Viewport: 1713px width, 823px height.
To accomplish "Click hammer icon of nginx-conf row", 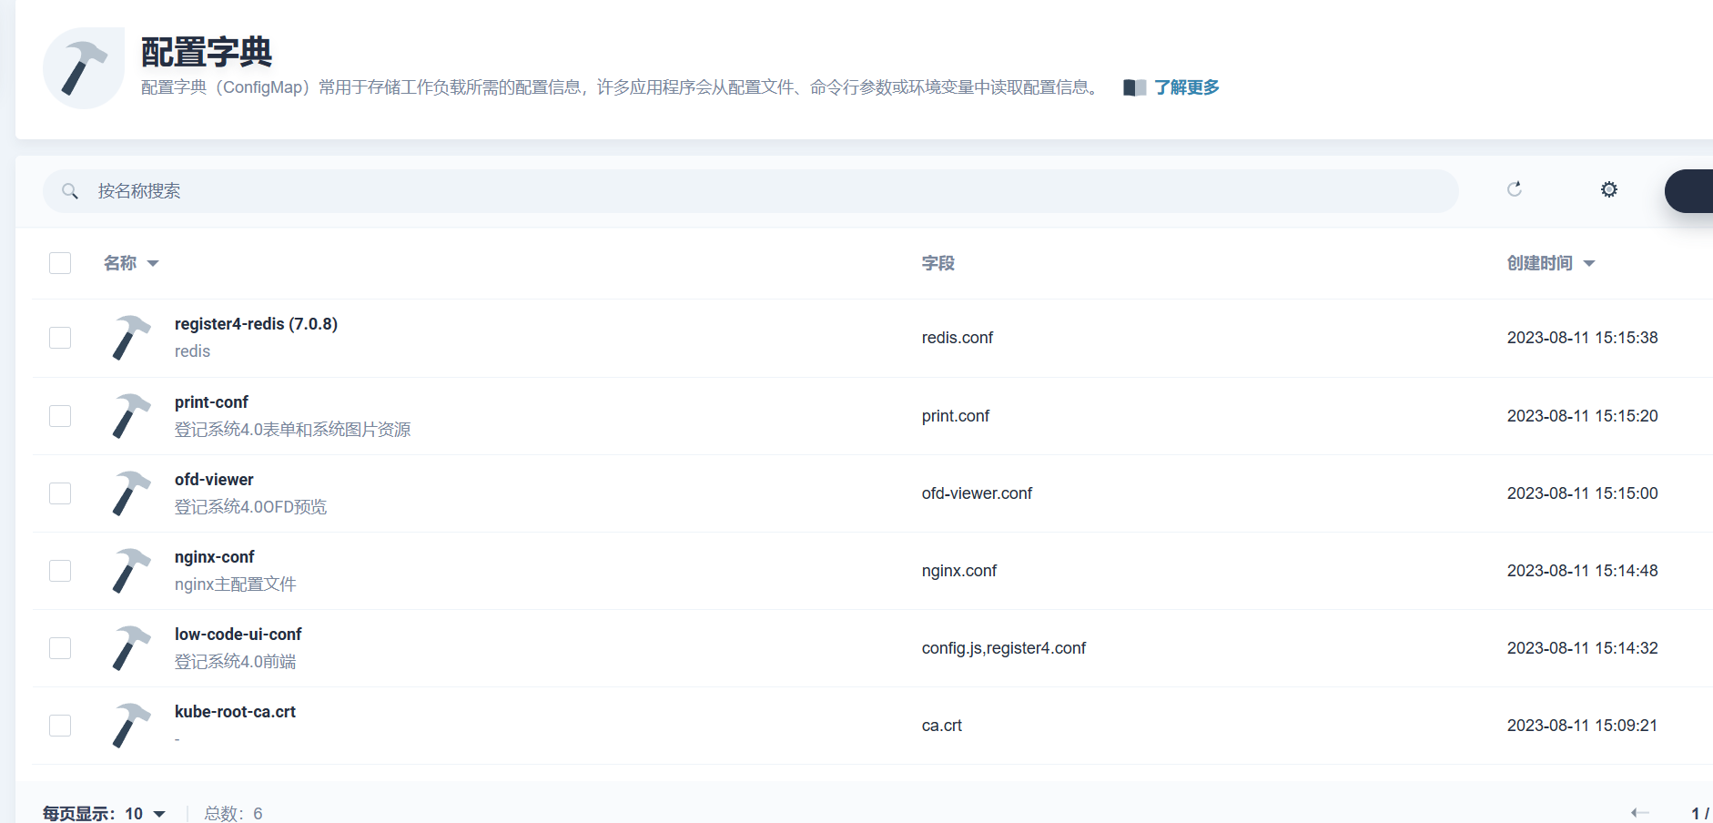I will 131,571.
